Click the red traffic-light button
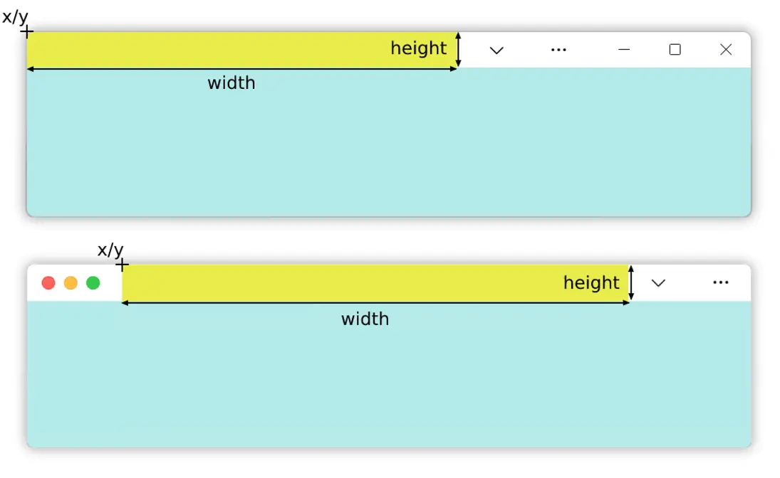The width and height of the screenshot is (780, 478). tap(48, 282)
